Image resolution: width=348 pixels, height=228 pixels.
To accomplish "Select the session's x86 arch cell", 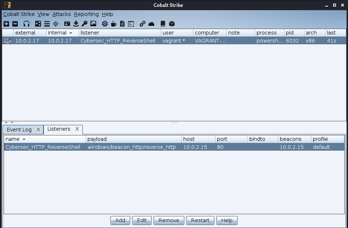I will click(315, 41).
